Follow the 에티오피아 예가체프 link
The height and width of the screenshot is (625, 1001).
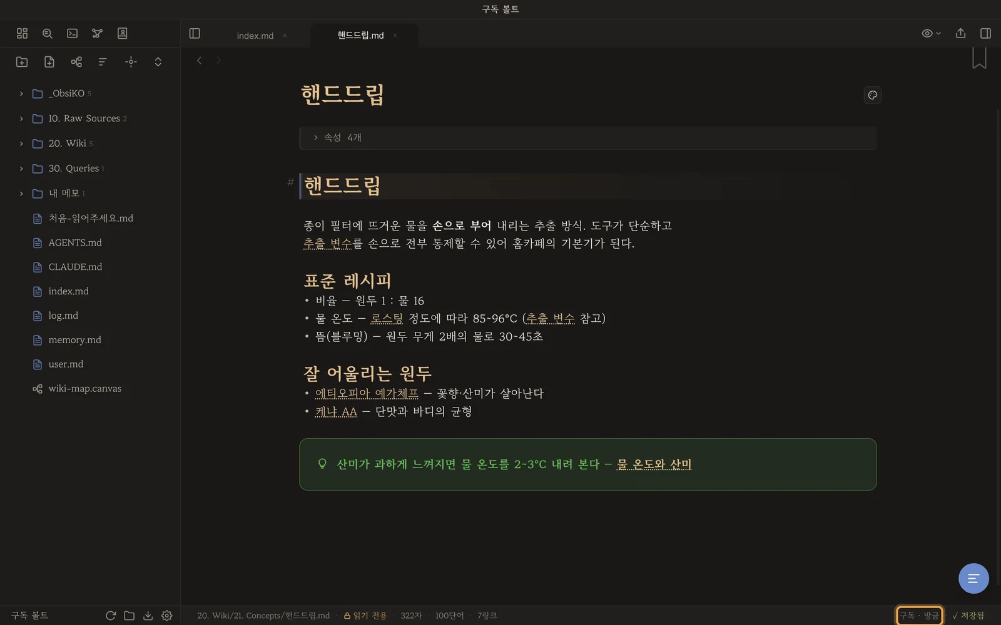tap(367, 394)
